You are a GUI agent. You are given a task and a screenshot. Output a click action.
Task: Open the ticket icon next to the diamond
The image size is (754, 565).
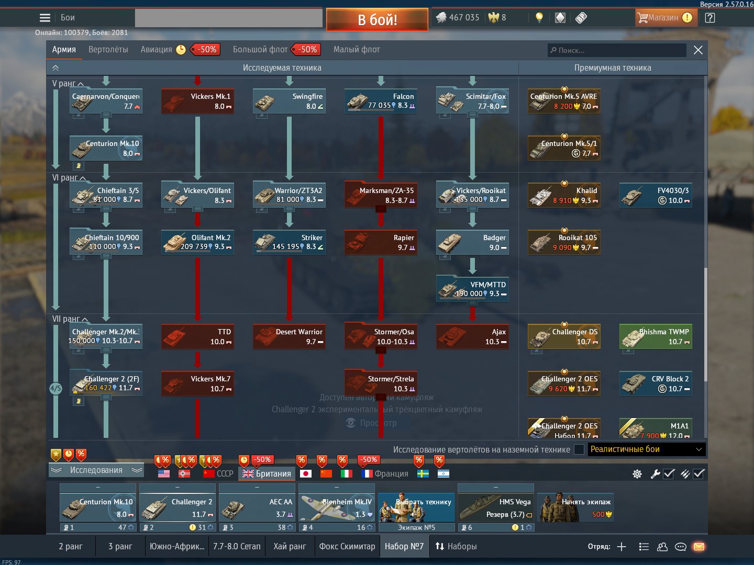click(x=581, y=18)
